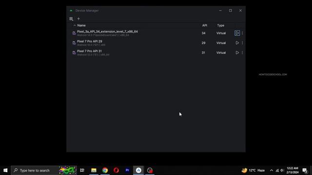Image resolution: width=312 pixels, height=175 pixels.
Task: Minimize the Device Manager window
Action: click(x=220, y=11)
